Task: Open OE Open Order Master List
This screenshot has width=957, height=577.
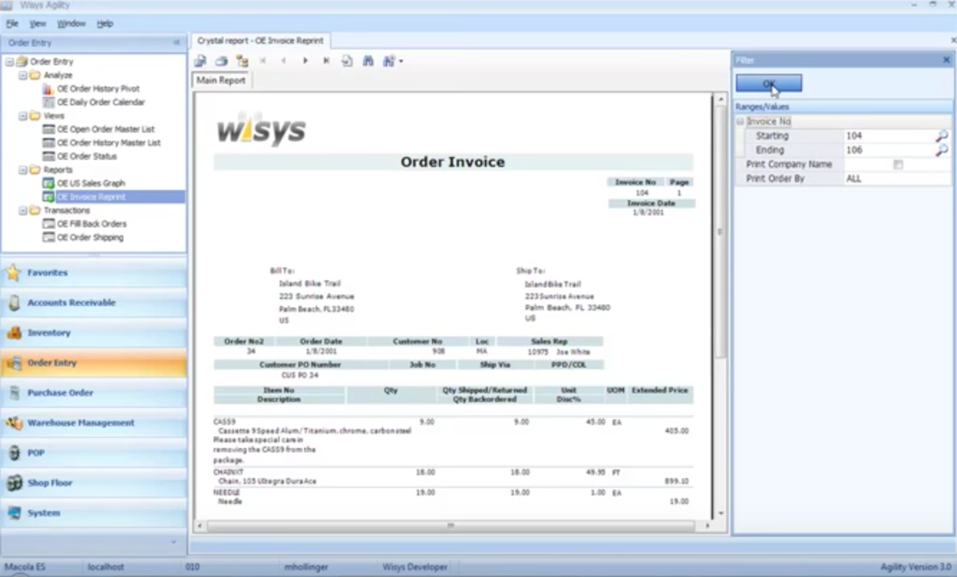Action: tap(105, 130)
